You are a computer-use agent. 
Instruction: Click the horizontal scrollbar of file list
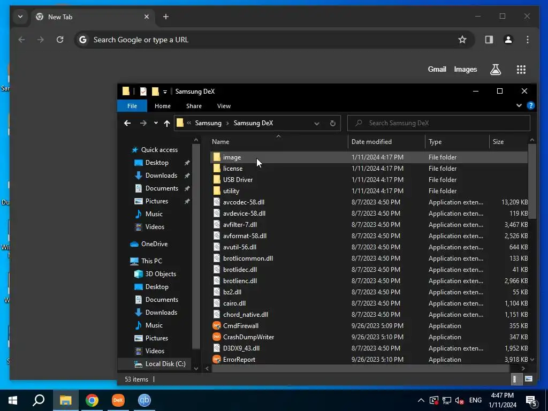[360, 368]
